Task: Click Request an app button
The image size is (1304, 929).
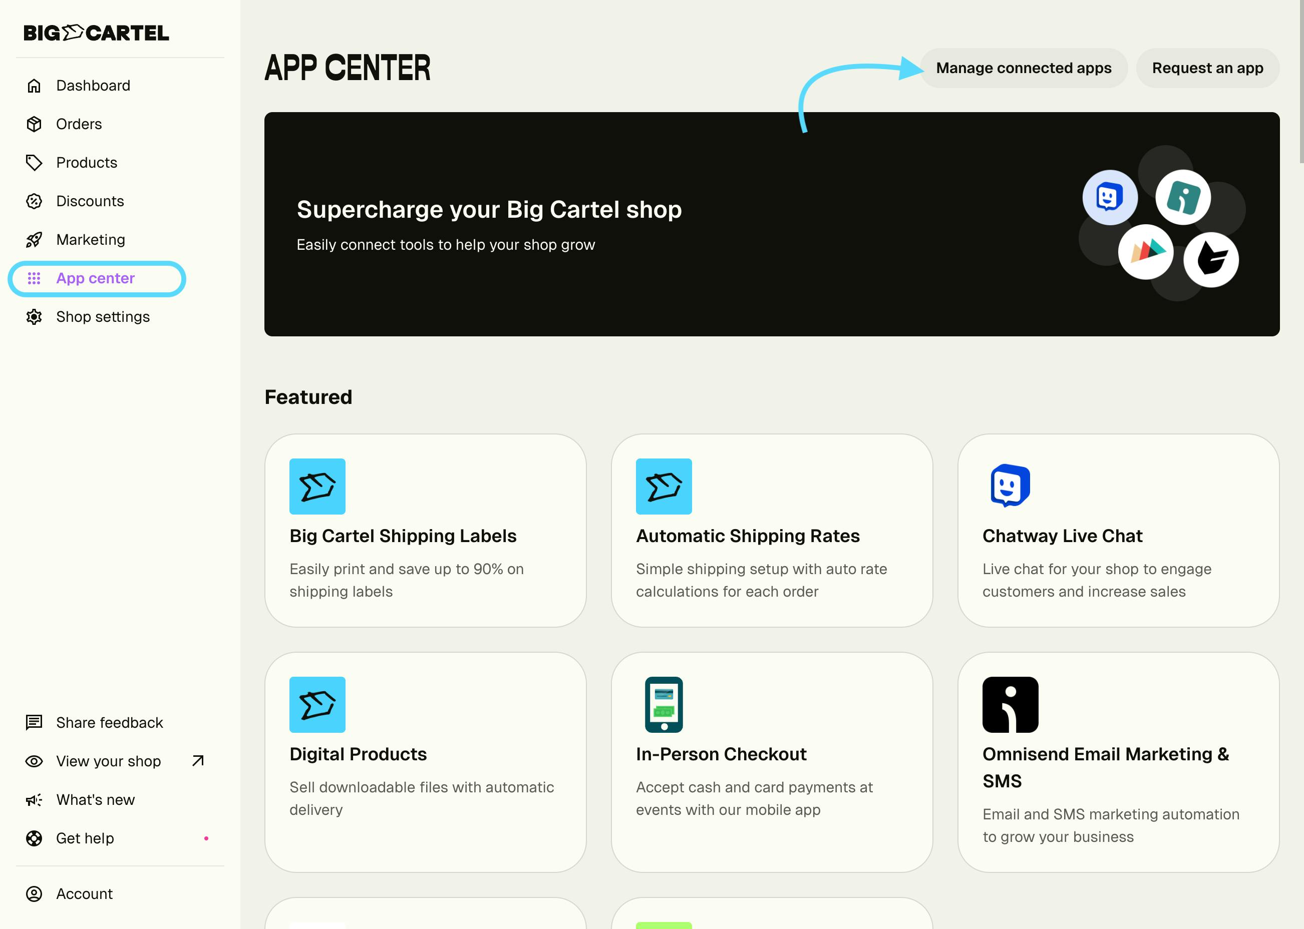Action: click(1207, 68)
